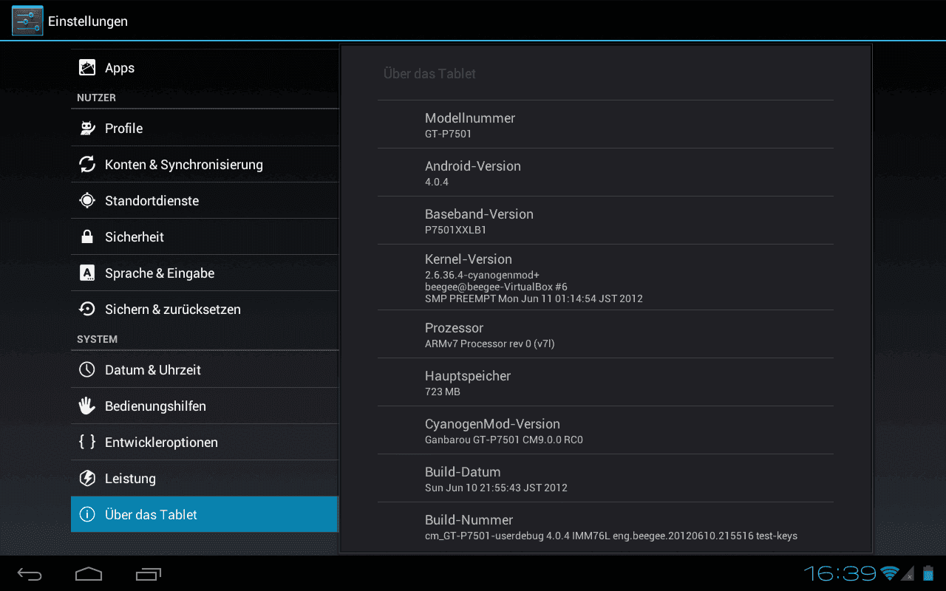
Task: Click the Apps icon in sidebar
Action: [87, 68]
